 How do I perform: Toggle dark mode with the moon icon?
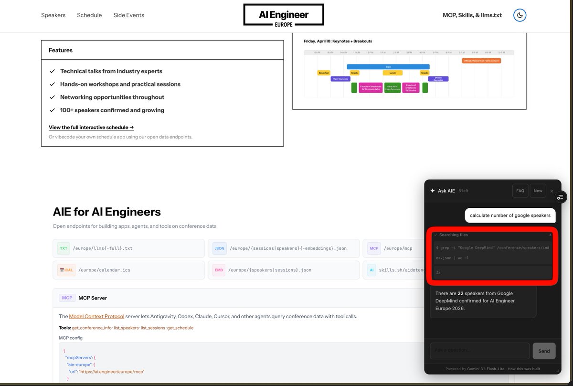[520, 15]
